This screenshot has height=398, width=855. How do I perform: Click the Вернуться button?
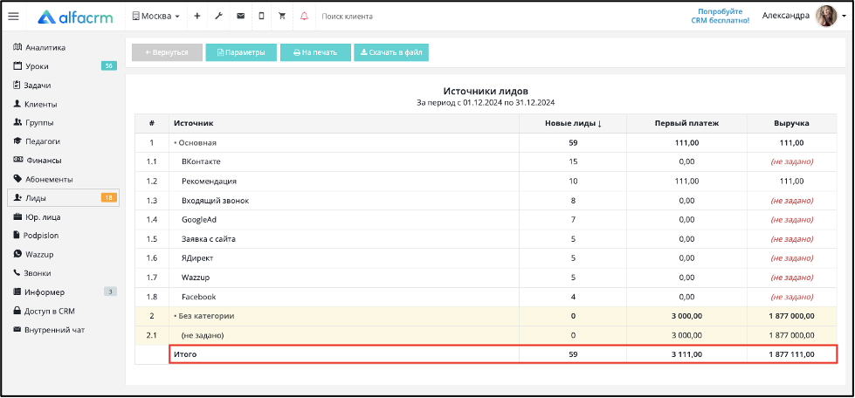(167, 52)
